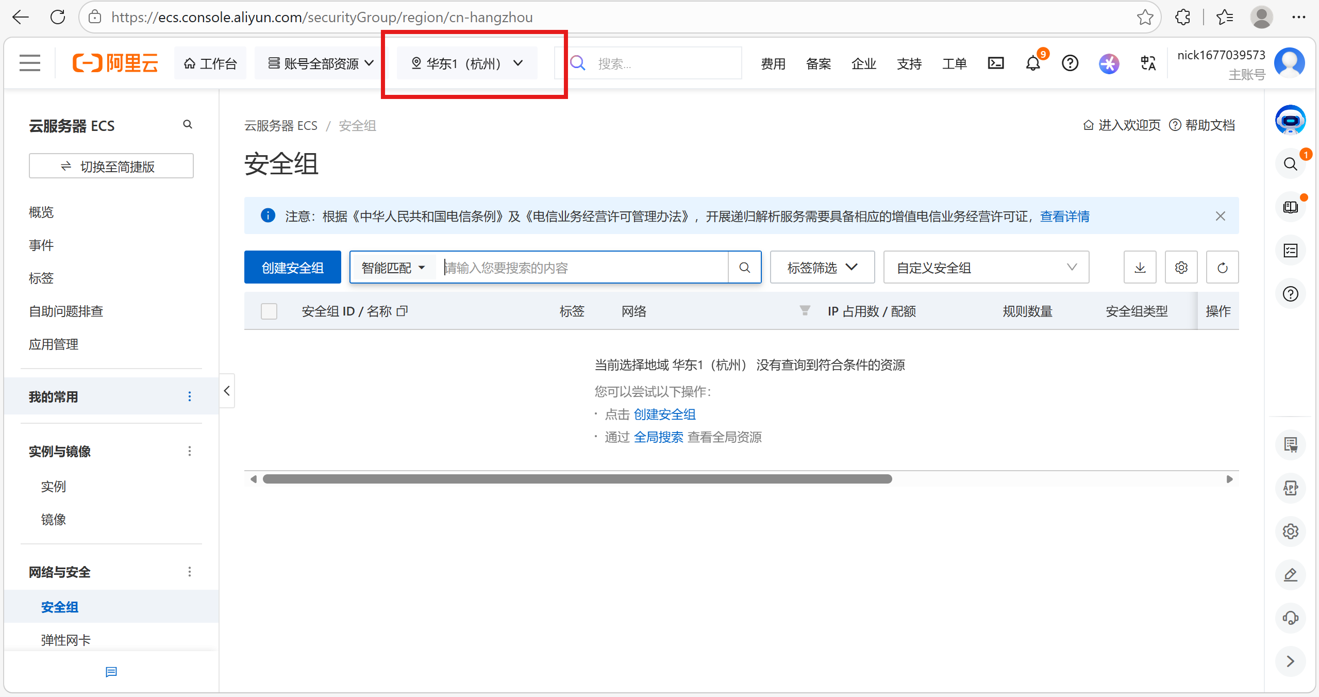The width and height of the screenshot is (1319, 697).
Task: Open the notifications bell
Action: [1033, 63]
